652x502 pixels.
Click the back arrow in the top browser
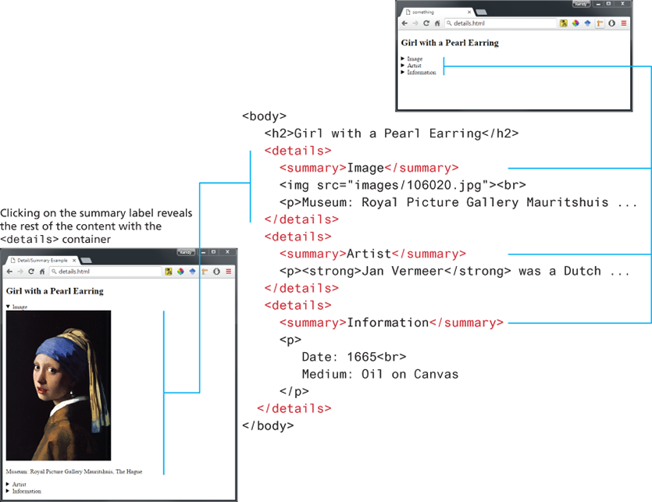pyautogui.click(x=404, y=23)
